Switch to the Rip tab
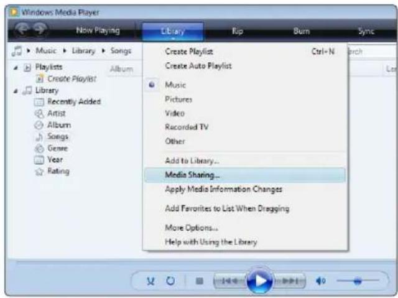 point(238,31)
